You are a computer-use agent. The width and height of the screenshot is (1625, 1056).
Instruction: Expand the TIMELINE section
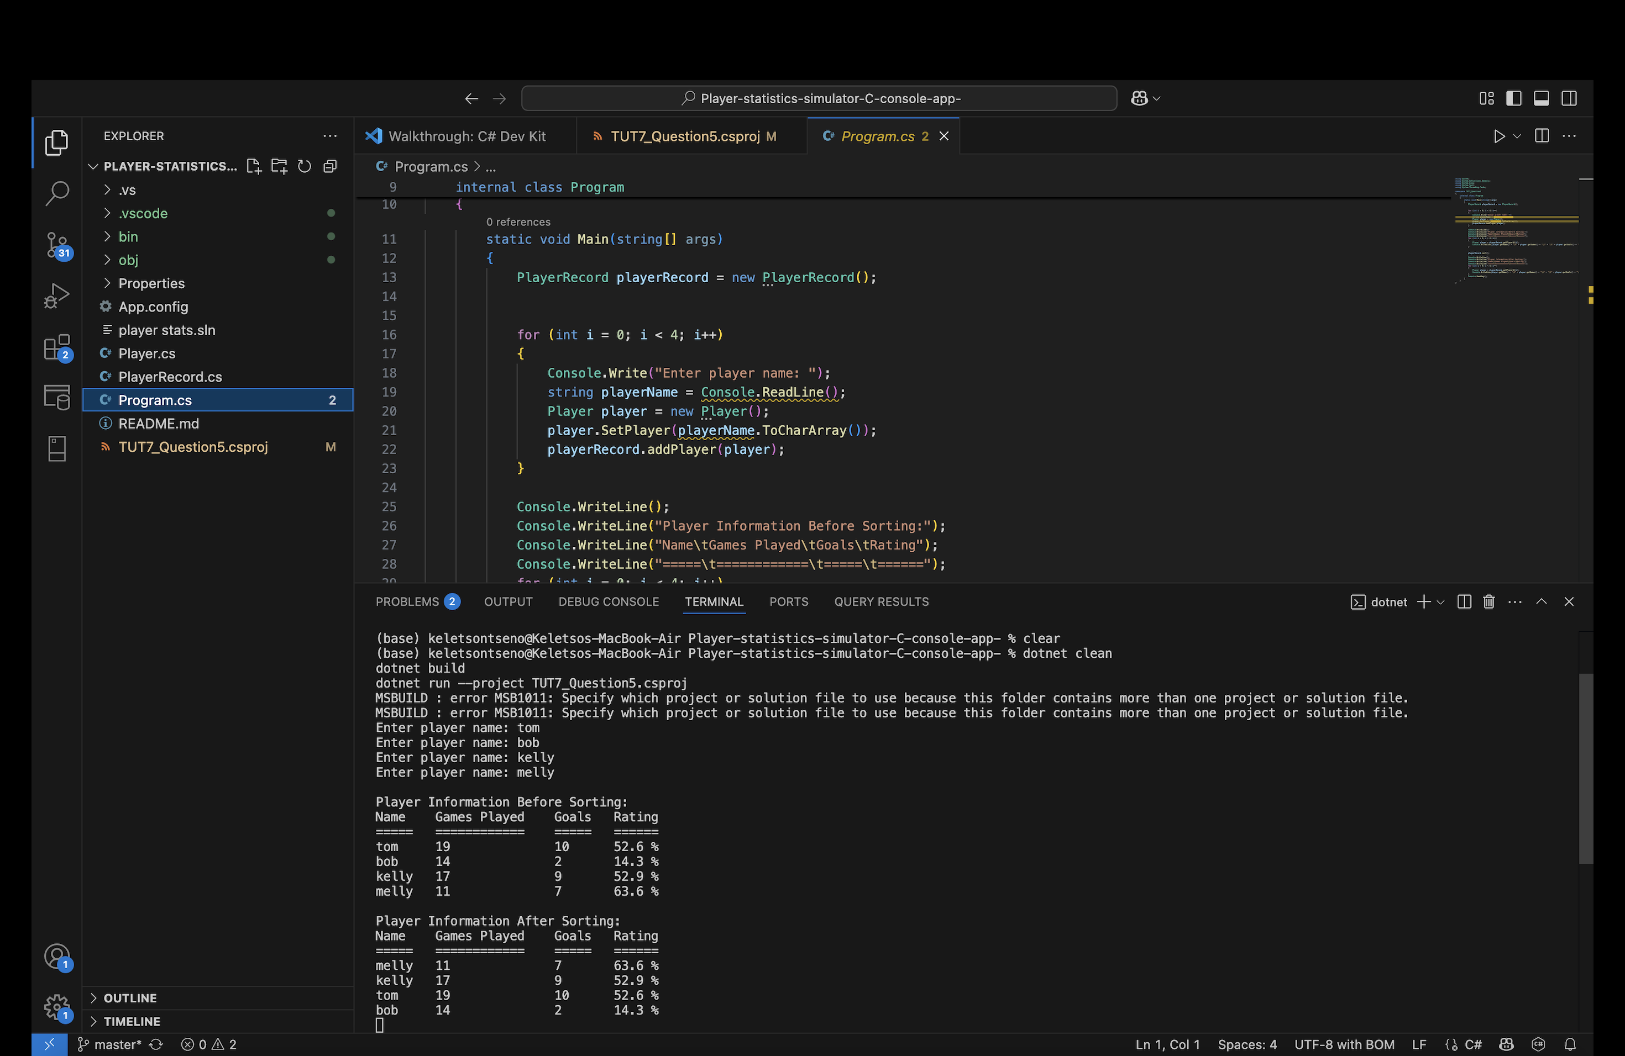[218, 1021]
